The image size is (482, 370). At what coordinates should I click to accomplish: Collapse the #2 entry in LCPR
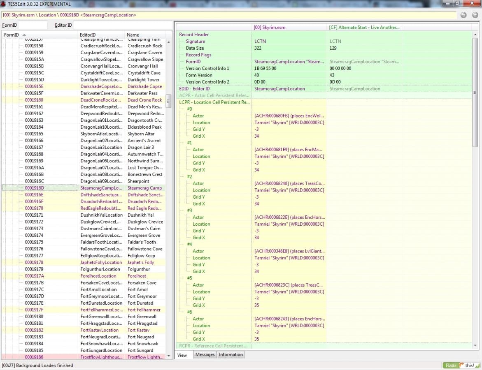[189, 176]
